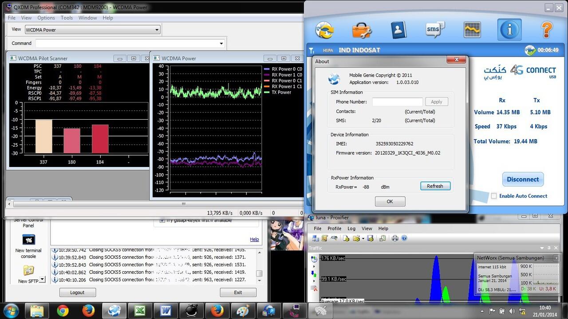This screenshot has height=319, width=568.
Task: Open the statistics chart icon in 4G Connect
Action: point(472,30)
